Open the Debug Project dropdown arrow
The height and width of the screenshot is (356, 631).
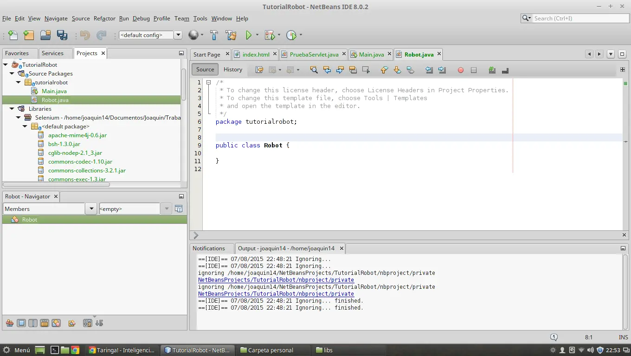279,35
